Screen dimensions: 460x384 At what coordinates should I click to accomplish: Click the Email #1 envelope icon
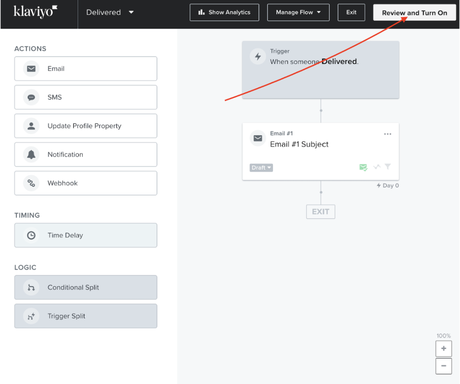258,138
